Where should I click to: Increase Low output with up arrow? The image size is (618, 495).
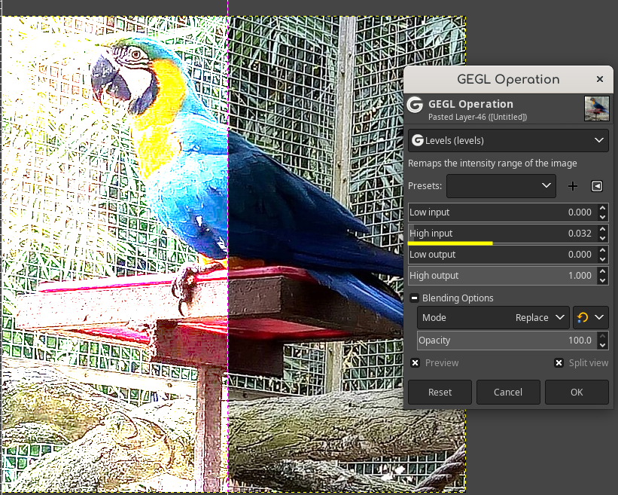(x=603, y=250)
